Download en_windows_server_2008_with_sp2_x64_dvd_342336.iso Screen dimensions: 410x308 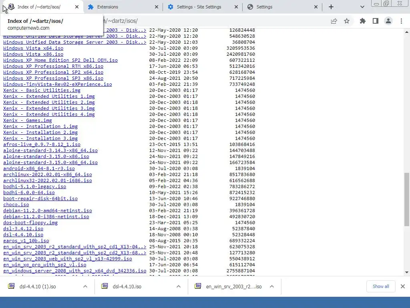tap(75, 271)
